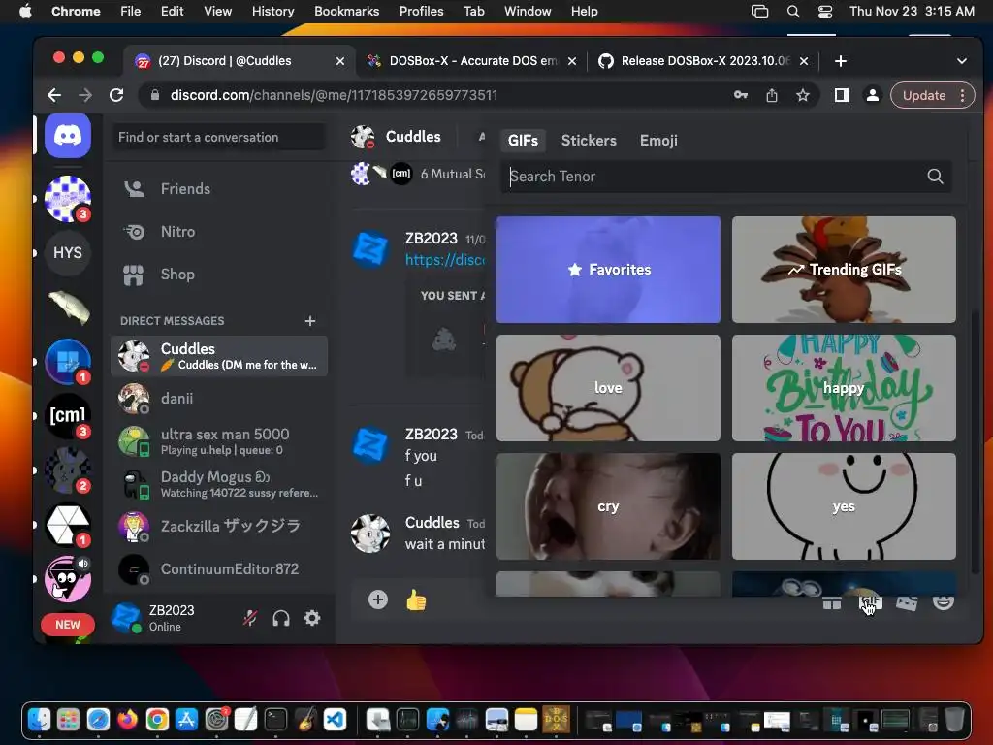Open the cry GIF category
This screenshot has height=745, width=993.
coord(609,506)
